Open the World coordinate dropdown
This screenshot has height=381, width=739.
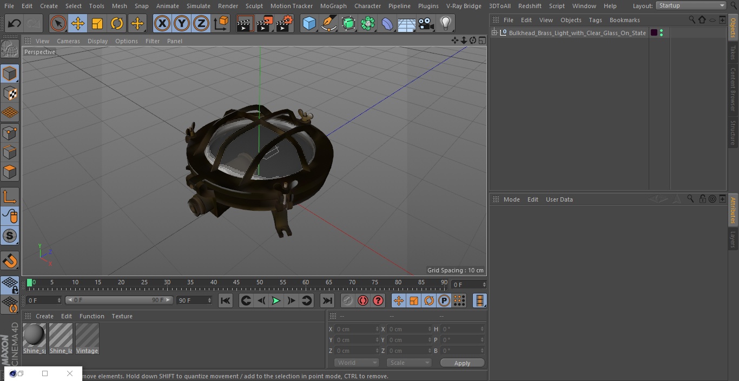click(x=356, y=363)
